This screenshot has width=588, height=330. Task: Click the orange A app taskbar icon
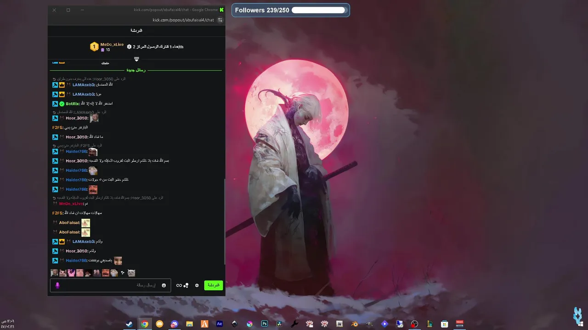point(205,324)
